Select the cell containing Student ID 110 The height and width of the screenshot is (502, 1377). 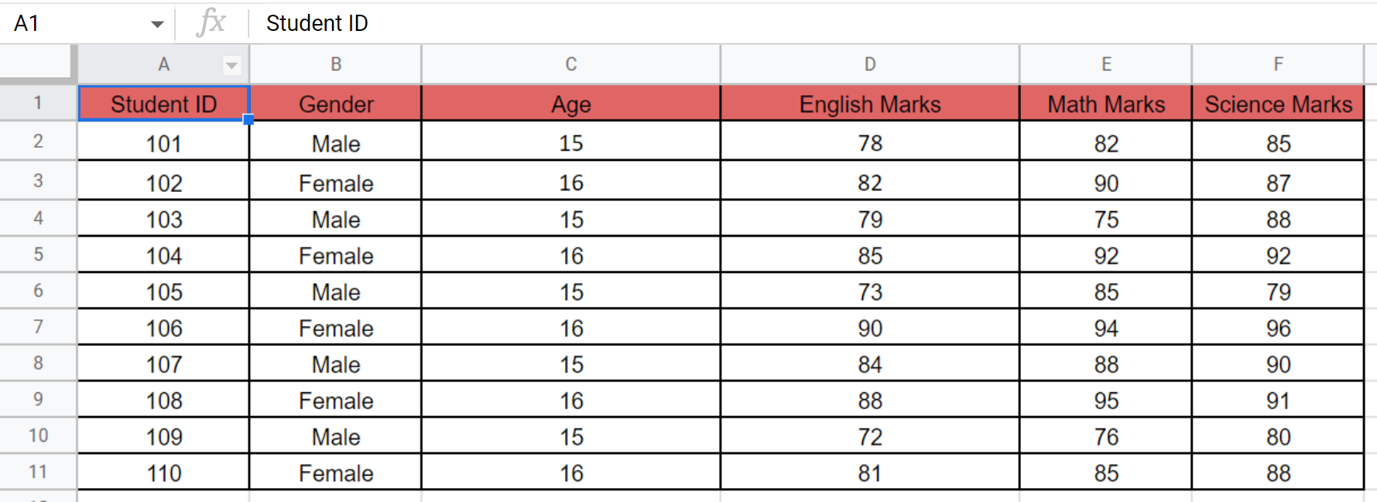point(163,472)
